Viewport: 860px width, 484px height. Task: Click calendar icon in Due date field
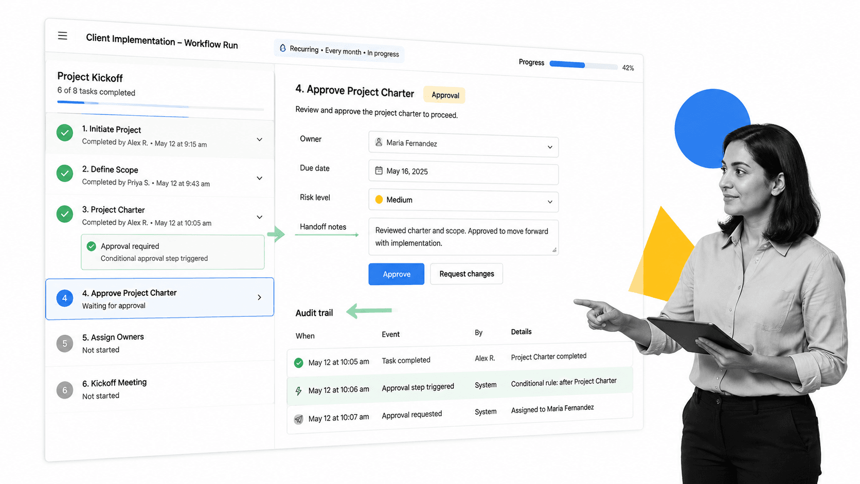pos(379,170)
